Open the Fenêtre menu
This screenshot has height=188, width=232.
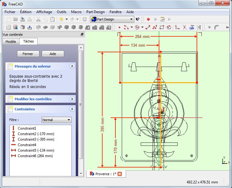(116, 12)
